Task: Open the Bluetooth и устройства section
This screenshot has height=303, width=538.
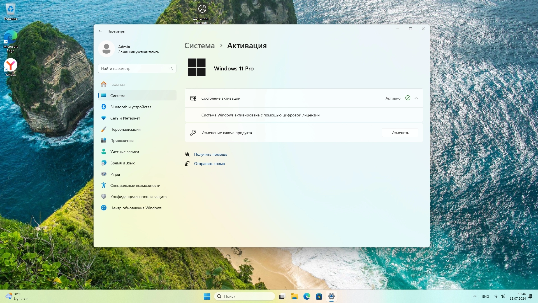Action: [x=131, y=107]
